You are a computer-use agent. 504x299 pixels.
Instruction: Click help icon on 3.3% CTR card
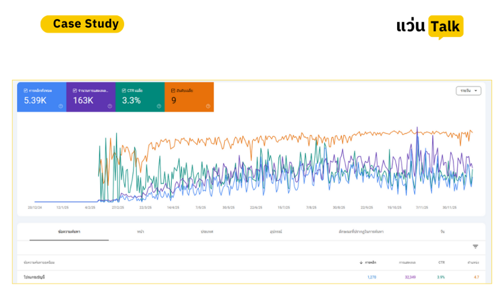159,106
